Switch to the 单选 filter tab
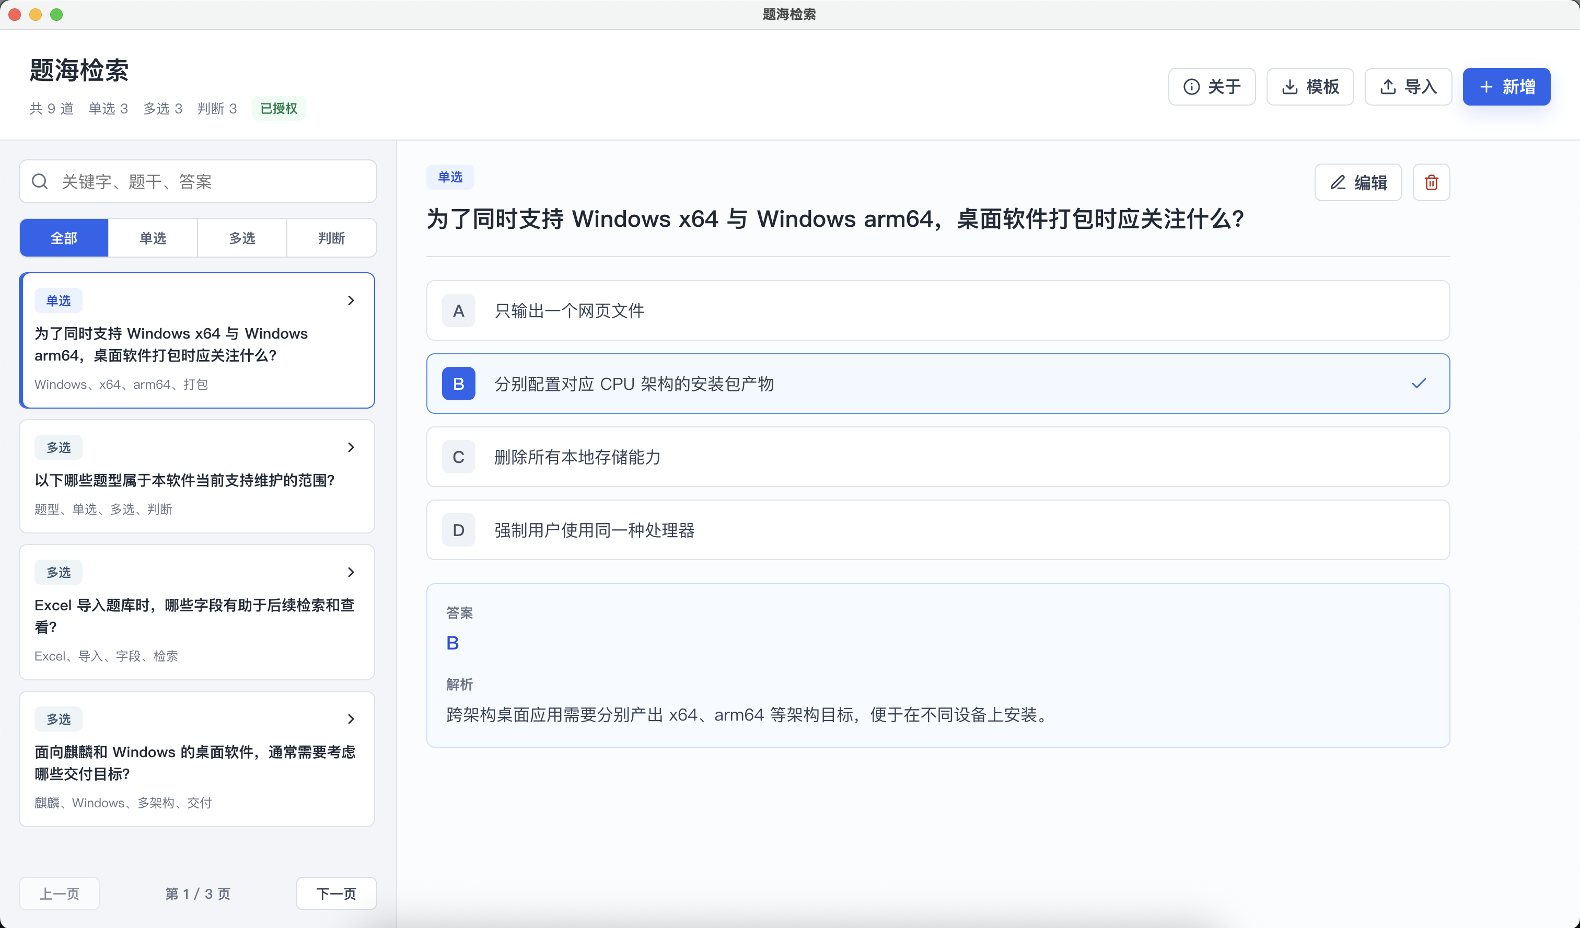Viewport: 1580px width, 928px height. 153,238
